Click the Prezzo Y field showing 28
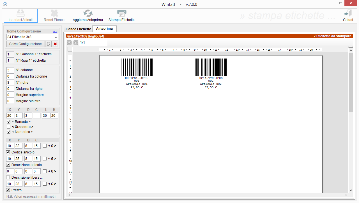The image size is (359, 203). pyautogui.click(x=19, y=184)
